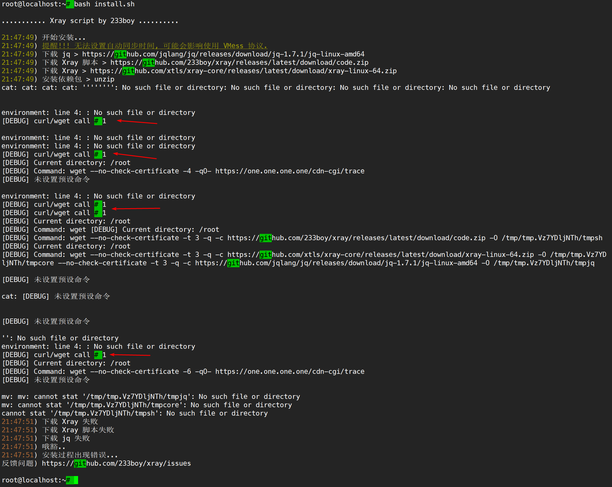The width and height of the screenshot is (612, 487).
Task: Click the "下载 Xray 失败" log line
Action: coord(70,422)
